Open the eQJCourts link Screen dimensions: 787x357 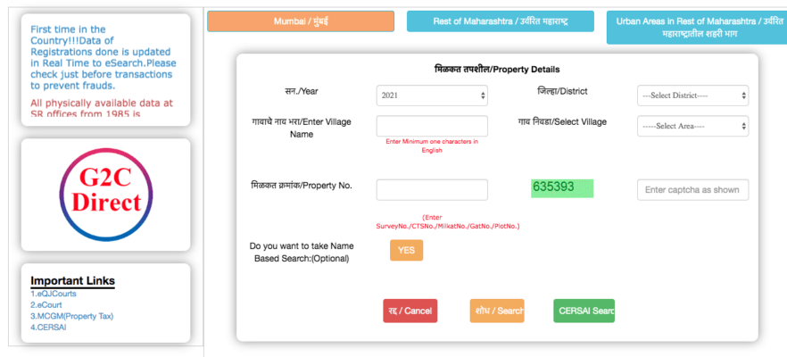[x=46, y=294]
